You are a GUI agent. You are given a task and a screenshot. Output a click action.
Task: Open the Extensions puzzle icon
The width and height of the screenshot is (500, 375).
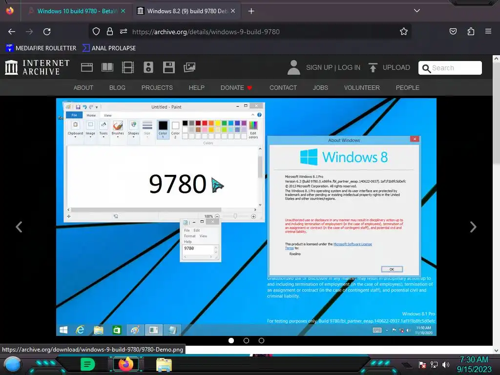coord(471,31)
